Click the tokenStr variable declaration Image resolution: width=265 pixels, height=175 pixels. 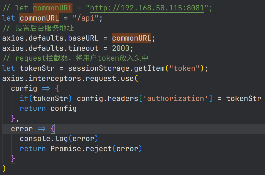point(37,68)
